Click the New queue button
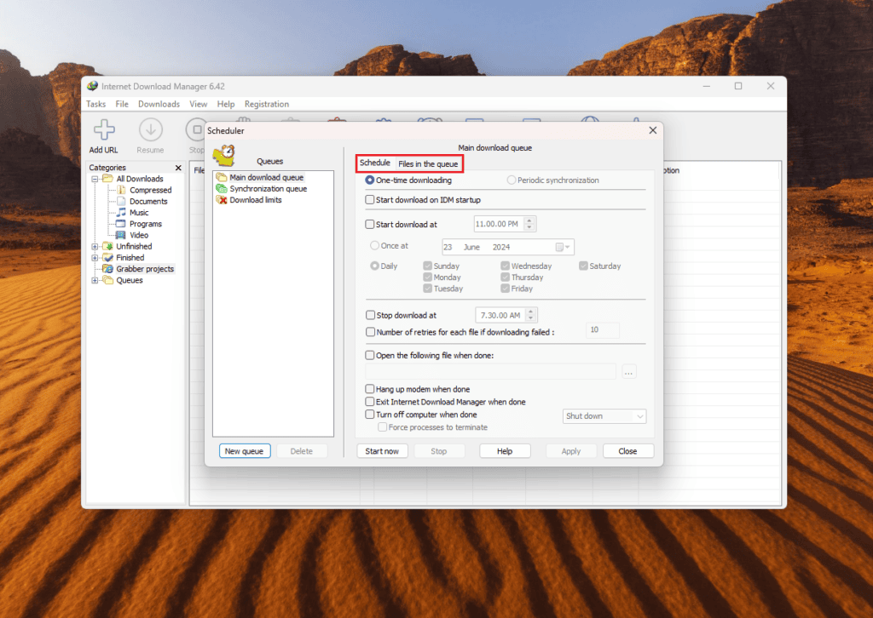Viewport: 873px width, 618px height. pyautogui.click(x=245, y=450)
